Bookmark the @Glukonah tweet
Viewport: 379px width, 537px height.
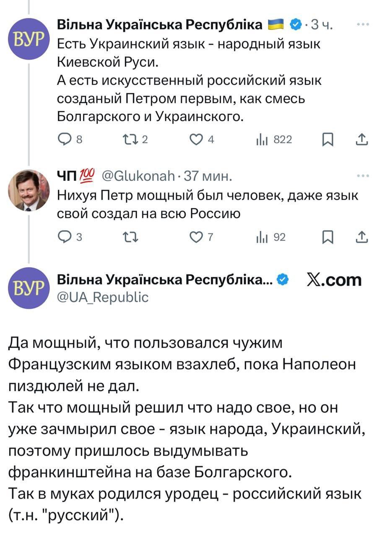point(327,237)
